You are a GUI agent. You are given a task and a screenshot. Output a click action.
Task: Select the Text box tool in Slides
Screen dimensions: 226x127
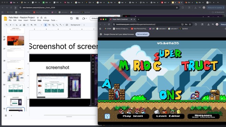tap(49, 25)
